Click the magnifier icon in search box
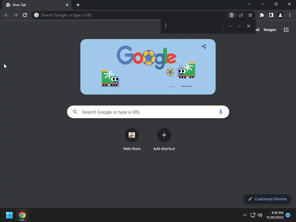Screen dimensions: 296x222 (x=75, y=112)
